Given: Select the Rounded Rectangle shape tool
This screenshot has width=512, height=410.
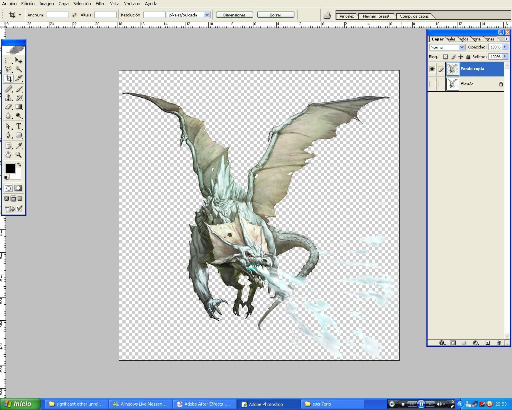Looking at the screenshot, I should (x=19, y=135).
